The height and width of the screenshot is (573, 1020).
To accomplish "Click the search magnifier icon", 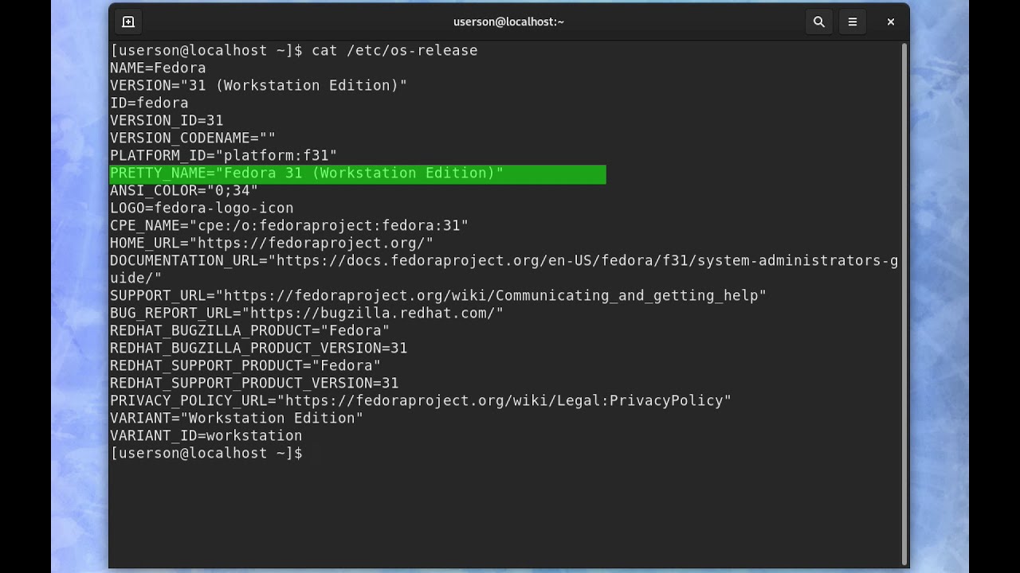I will 818,22.
